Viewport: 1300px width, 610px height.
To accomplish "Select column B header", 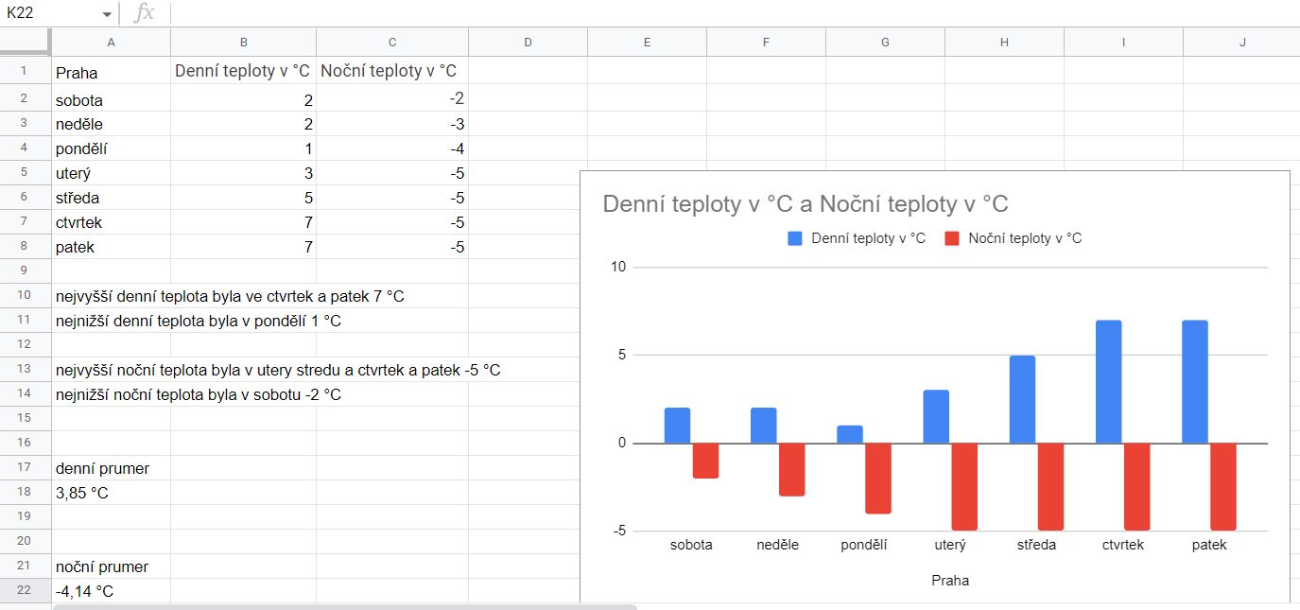I will pyautogui.click(x=244, y=42).
